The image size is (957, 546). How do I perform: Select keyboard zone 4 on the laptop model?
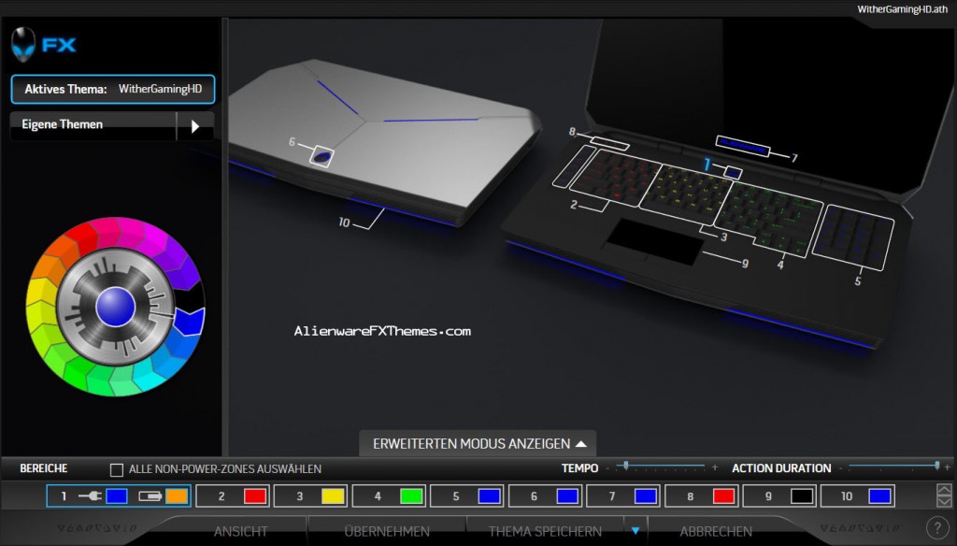click(769, 220)
